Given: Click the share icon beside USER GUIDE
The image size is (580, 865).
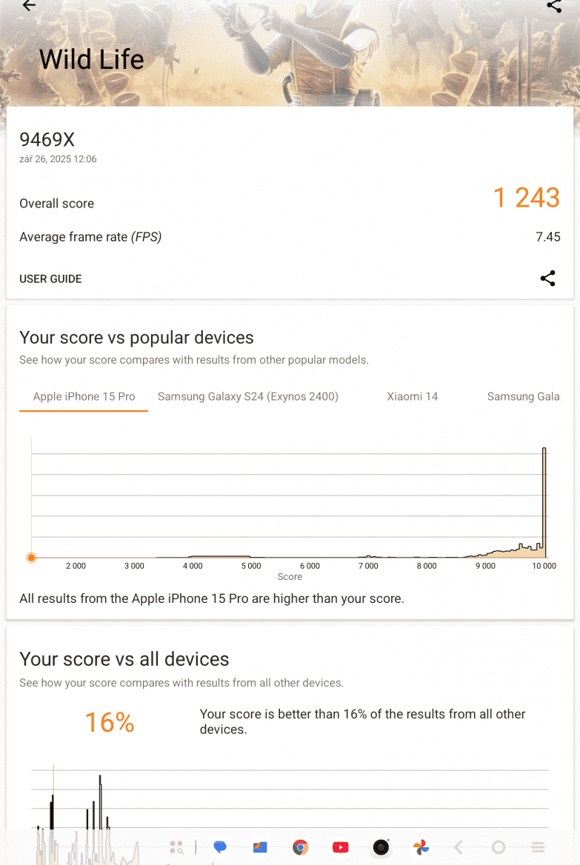Looking at the screenshot, I should [x=547, y=278].
